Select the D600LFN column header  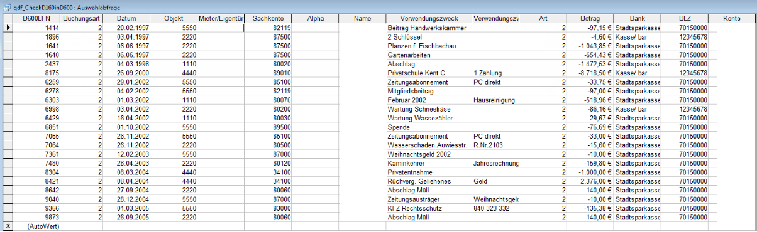36,19
